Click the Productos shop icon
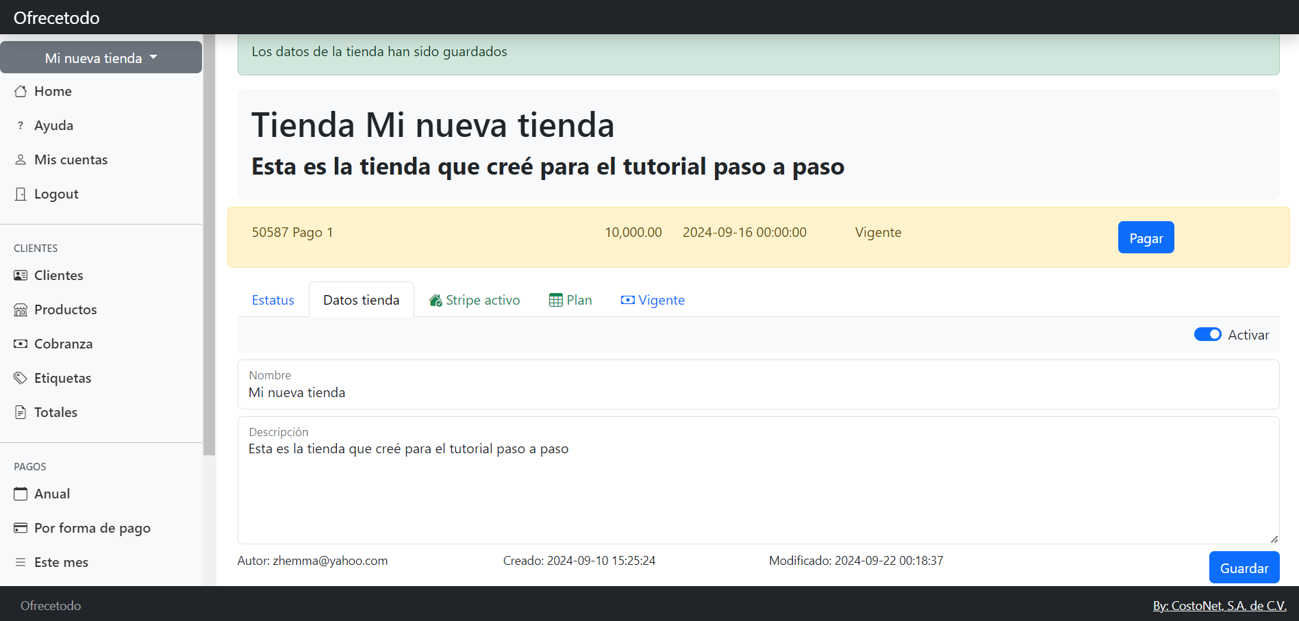This screenshot has height=621, width=1299. coord(21,309)
